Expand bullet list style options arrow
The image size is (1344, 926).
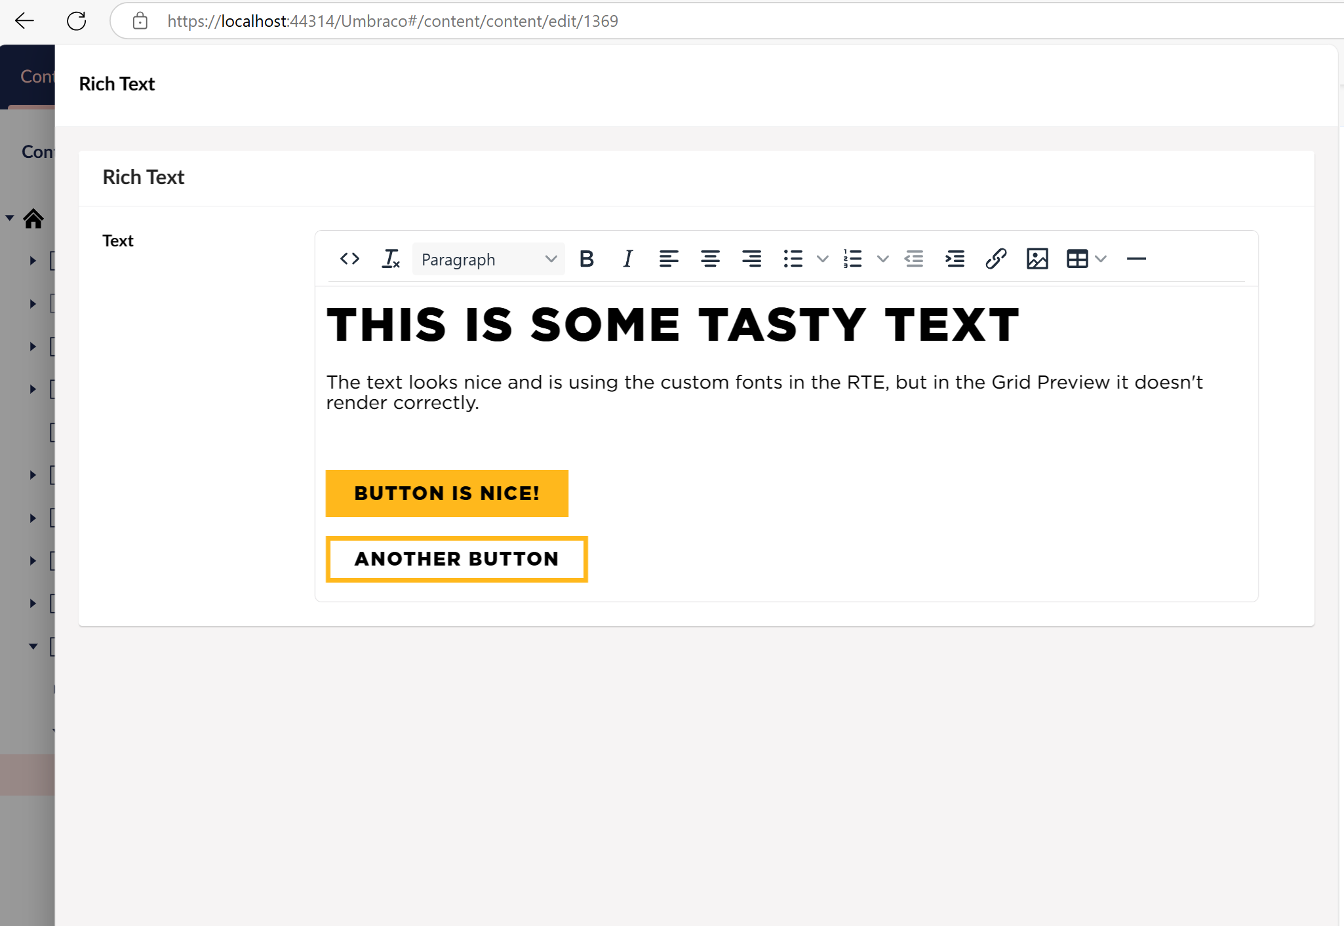823,259
